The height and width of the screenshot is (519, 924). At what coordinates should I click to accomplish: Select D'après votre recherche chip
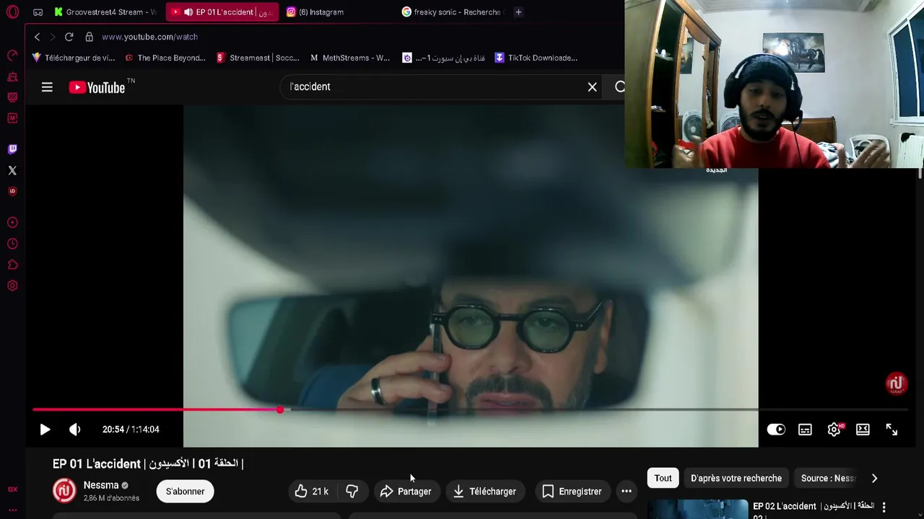tap(736, 478)
